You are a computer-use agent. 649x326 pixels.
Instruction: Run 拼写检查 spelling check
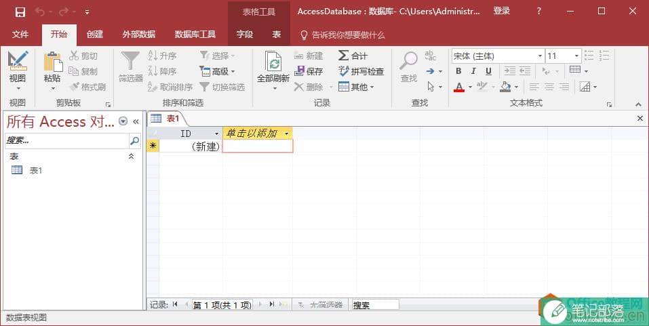[361, 71]
